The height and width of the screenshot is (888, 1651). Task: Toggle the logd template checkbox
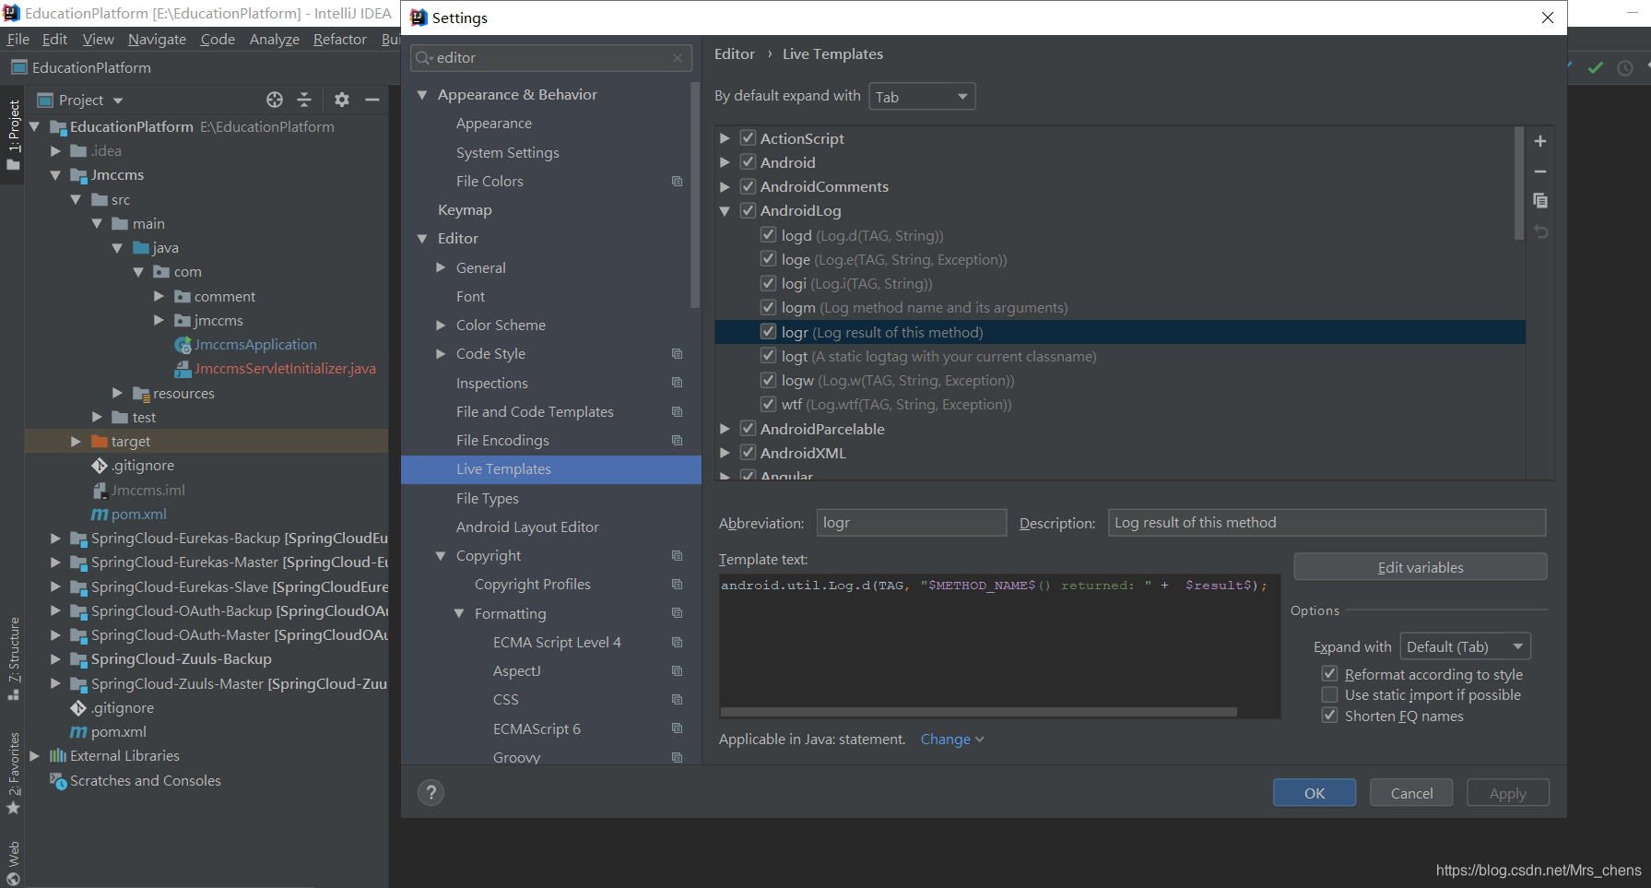pyautogui.click(x=768, y=235)
